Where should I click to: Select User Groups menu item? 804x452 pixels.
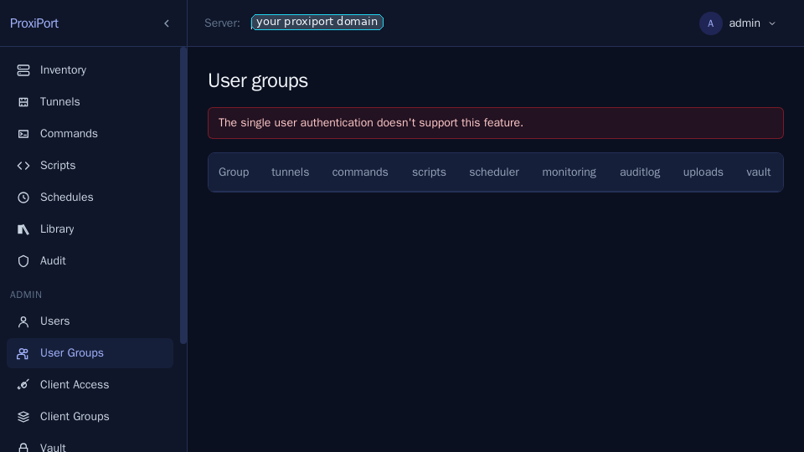90,353
